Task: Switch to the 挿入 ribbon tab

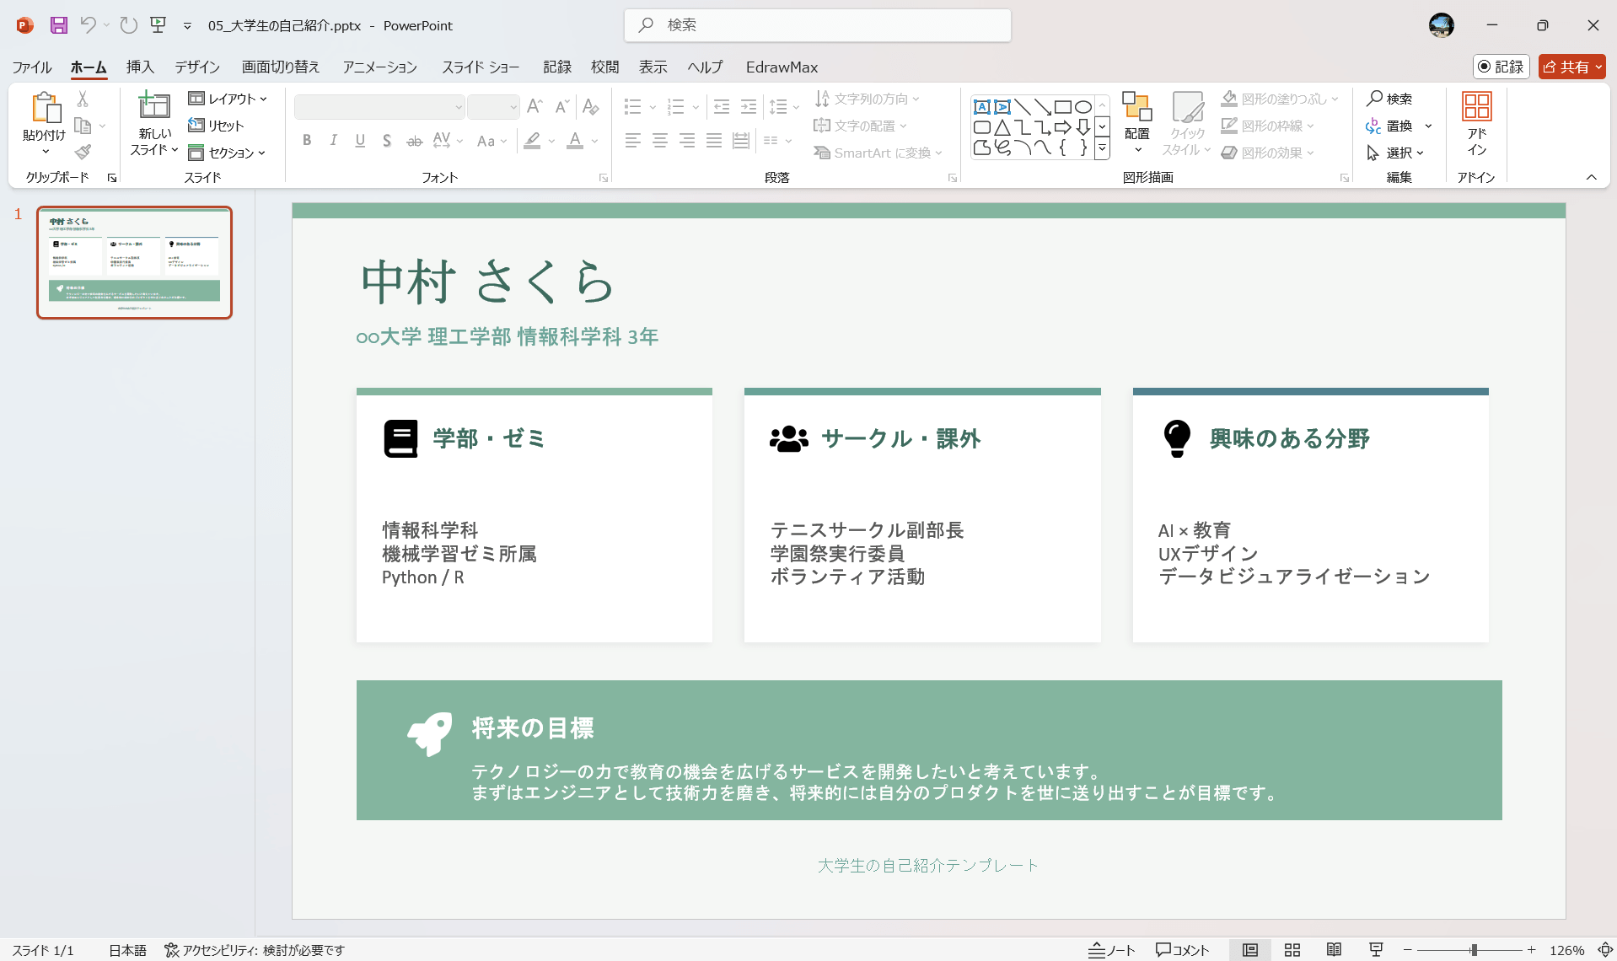Action: 140,67
